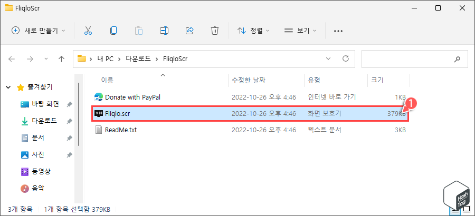Click 인터넷 바로 가기 type cell
Image resolution: width=475 pixels, height=216 pixels.
(331, 97)
